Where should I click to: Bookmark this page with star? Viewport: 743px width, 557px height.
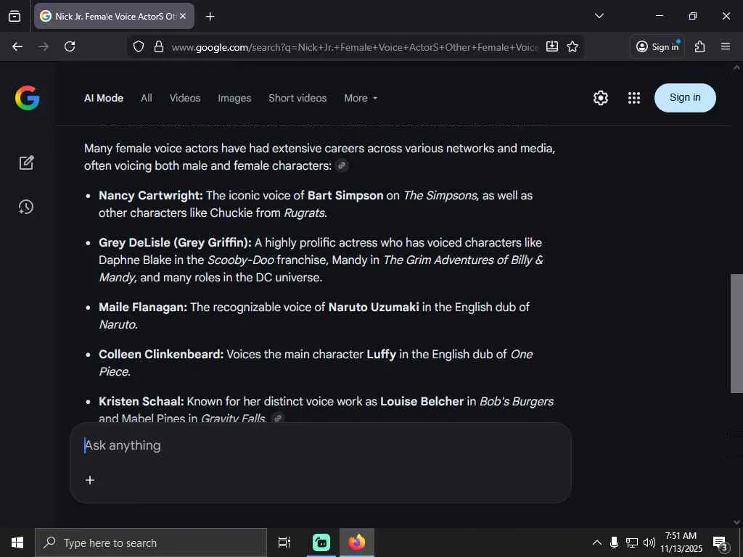(572, 46)
